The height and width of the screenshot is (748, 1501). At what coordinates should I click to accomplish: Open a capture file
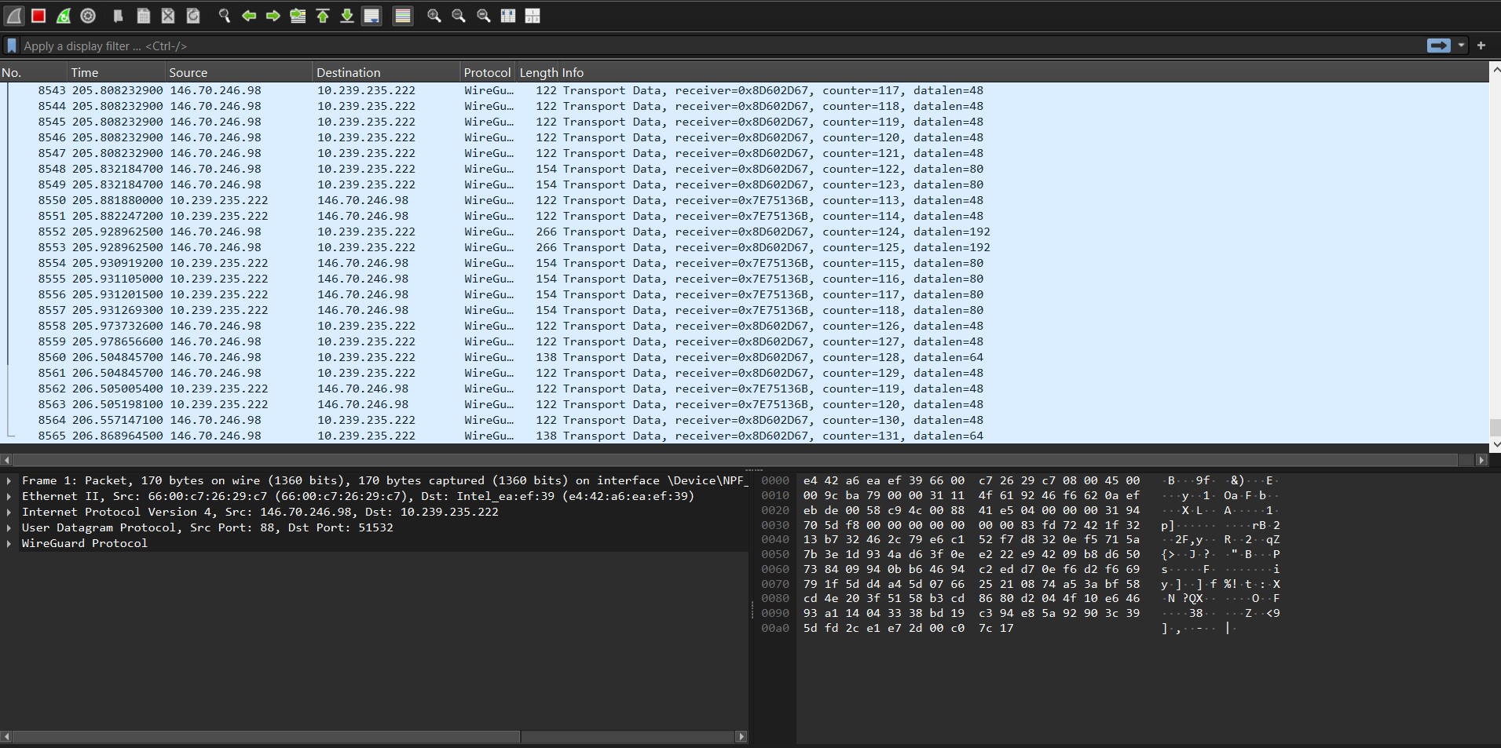coord(118,16)
